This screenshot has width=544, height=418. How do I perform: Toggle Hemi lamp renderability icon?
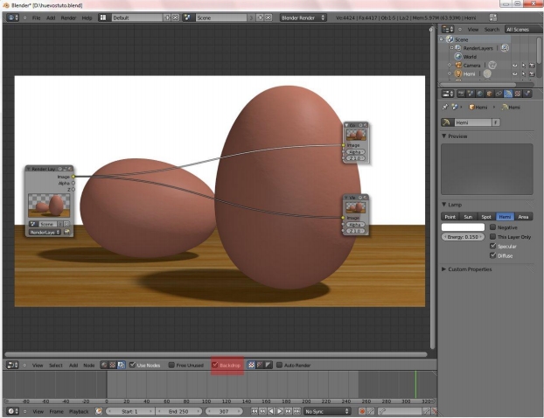[x=532, y=73]
